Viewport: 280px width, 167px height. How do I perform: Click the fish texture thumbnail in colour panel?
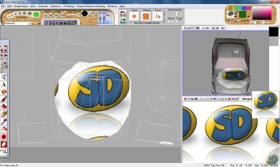coord(230,14)
